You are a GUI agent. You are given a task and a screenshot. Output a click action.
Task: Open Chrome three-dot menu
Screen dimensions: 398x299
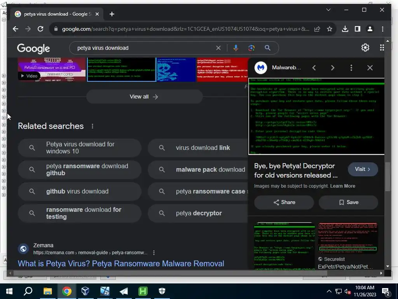click(x=382, y=29)
